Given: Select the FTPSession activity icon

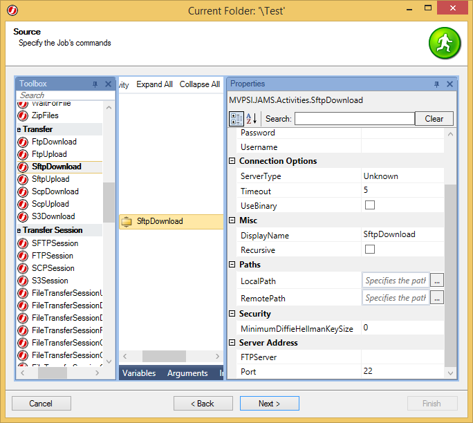Looking at the screenshot, I should tap(23, 256).
